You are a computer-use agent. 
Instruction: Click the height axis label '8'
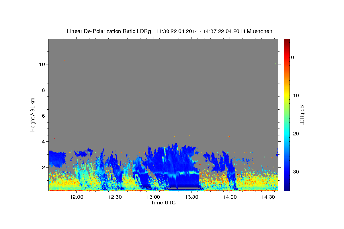[x=44, y=90]
